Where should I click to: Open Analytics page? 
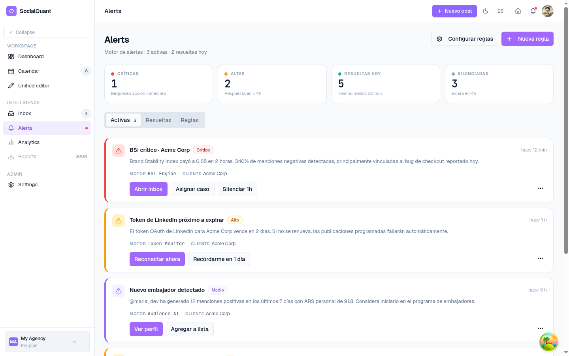tap(47, 142)
